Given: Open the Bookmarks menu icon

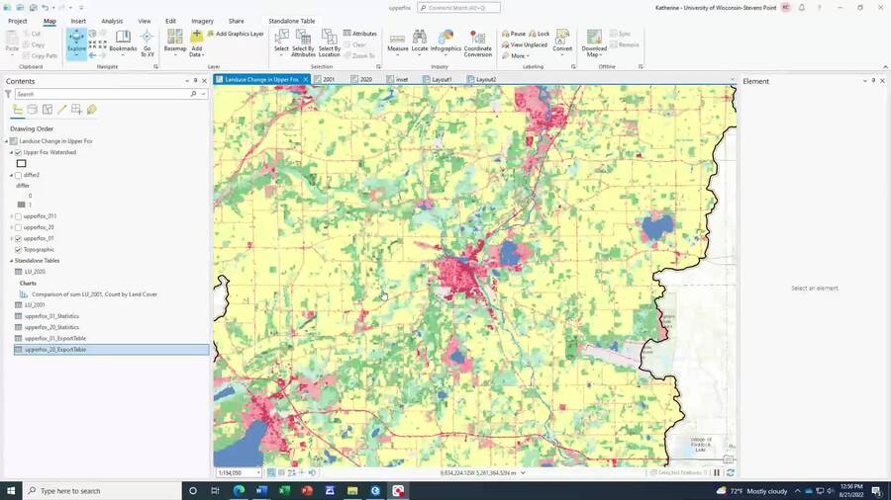Looking at the screenshot, I should (x=123, y=38).
